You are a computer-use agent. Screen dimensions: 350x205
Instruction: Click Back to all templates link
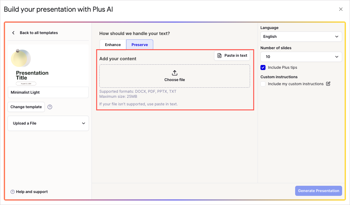[x=39, y=33]
